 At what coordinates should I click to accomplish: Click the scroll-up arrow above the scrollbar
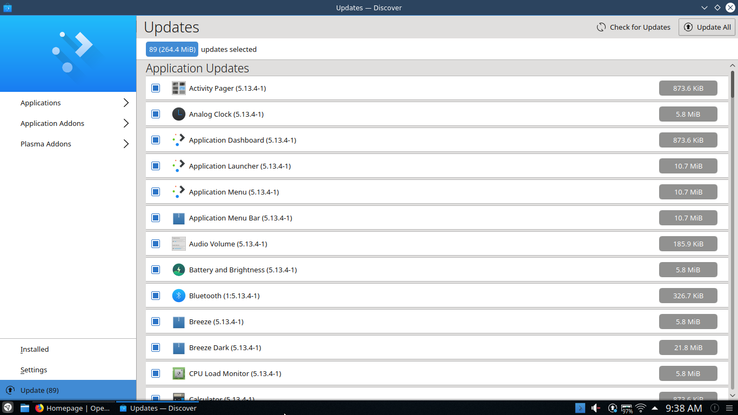pyautogui.click(x=733, y=65)
